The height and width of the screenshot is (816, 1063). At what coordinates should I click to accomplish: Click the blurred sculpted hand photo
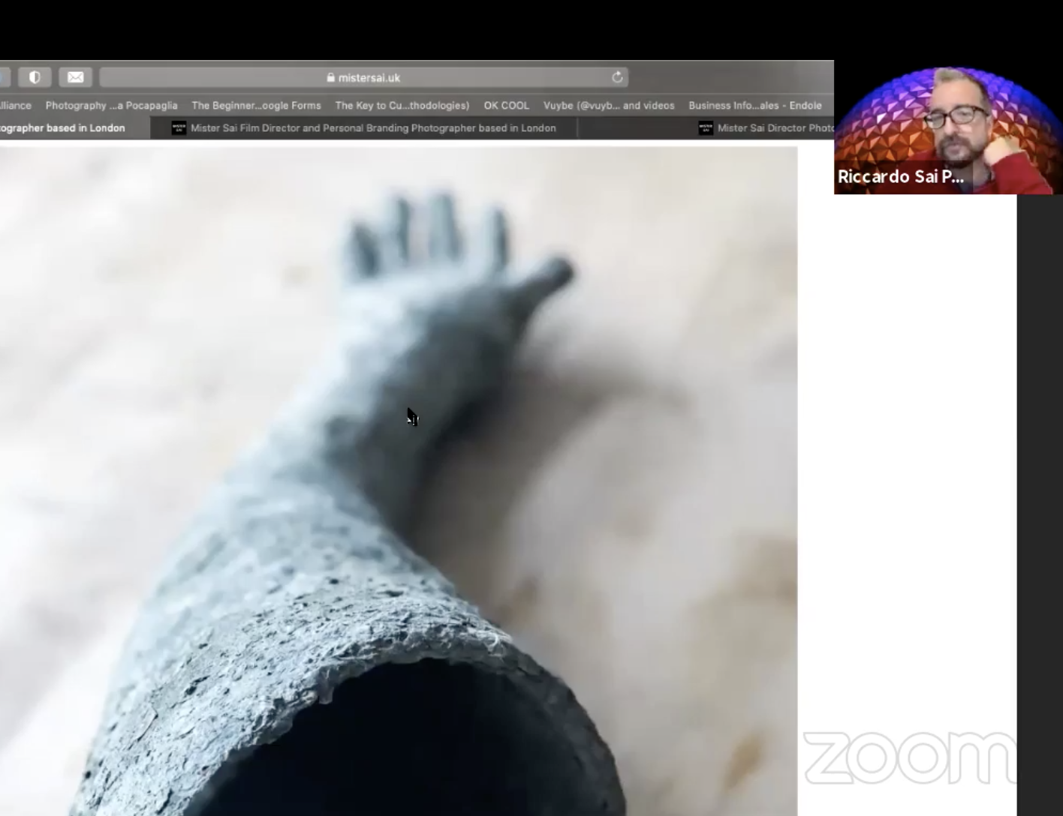click(398, 480)
